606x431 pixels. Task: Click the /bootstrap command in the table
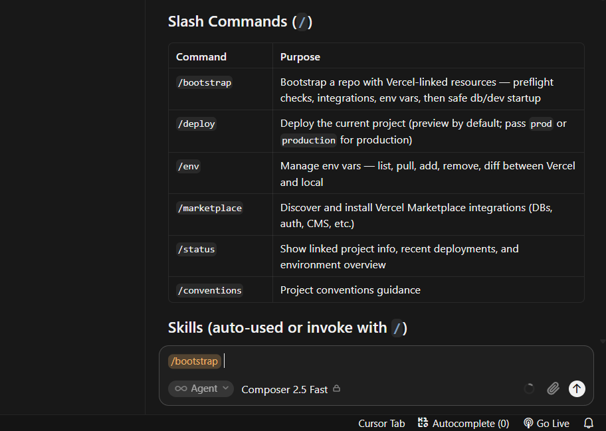click(x=205, y=82)
